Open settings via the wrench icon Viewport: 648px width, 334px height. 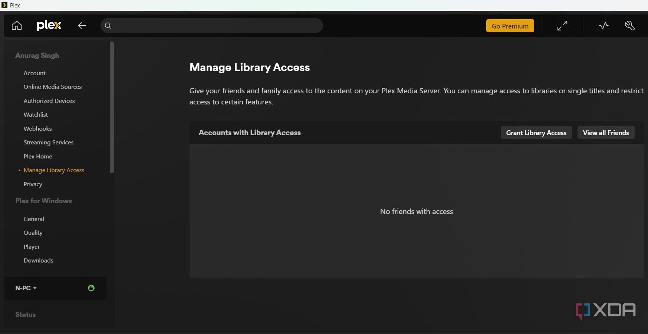630,26
